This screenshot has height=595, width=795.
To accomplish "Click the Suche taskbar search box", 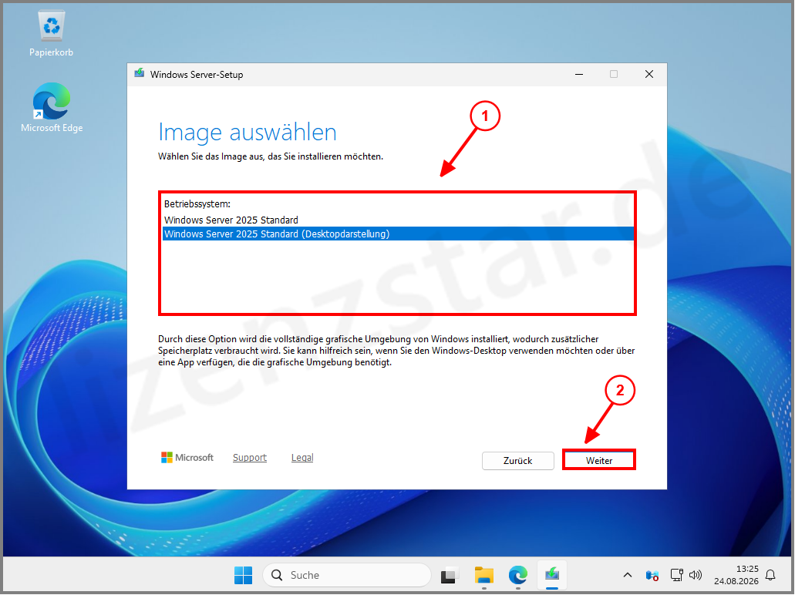I will [x=347, y=575].
